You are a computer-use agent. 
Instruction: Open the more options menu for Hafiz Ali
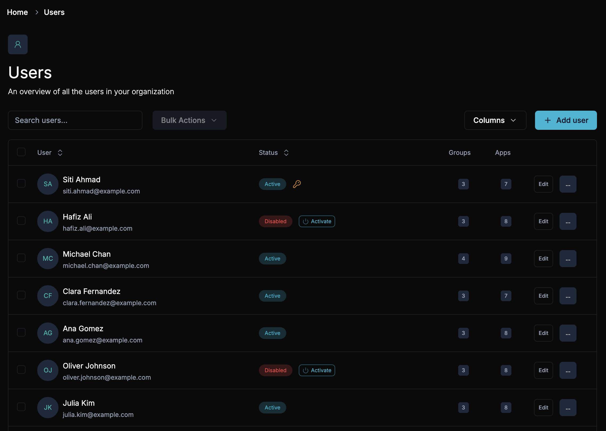point(568,221)
